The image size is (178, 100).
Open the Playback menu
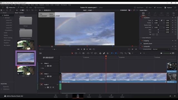click(x=42, y=5)
